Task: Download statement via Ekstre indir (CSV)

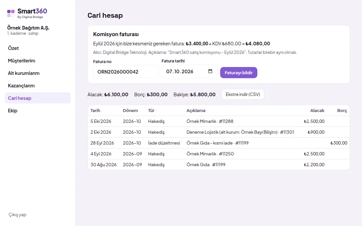Action: click(243, 94)
